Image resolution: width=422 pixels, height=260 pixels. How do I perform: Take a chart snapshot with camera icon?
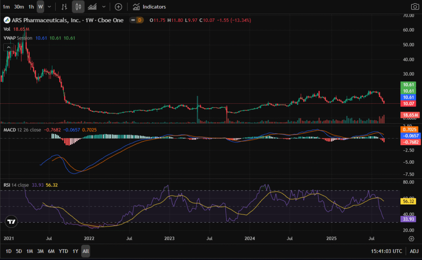(414, 7)
